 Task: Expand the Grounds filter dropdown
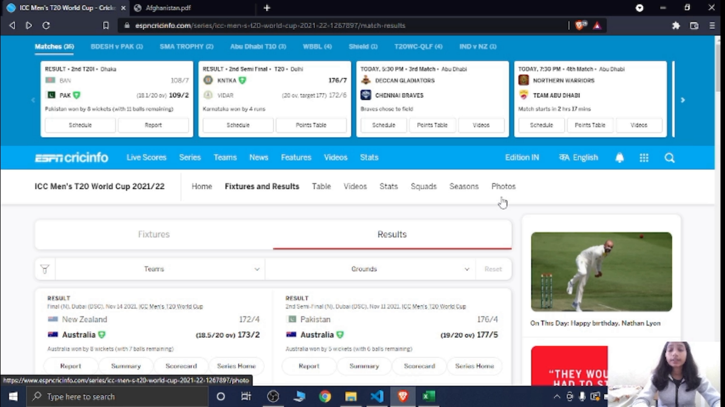[370, 269]
